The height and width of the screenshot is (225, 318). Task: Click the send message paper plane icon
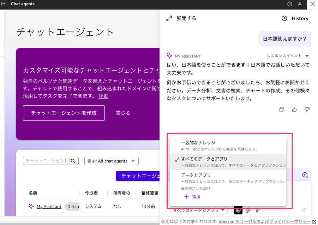click(x=303, y=210)
